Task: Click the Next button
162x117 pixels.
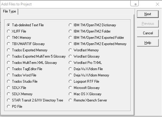Action: (148, 14)
